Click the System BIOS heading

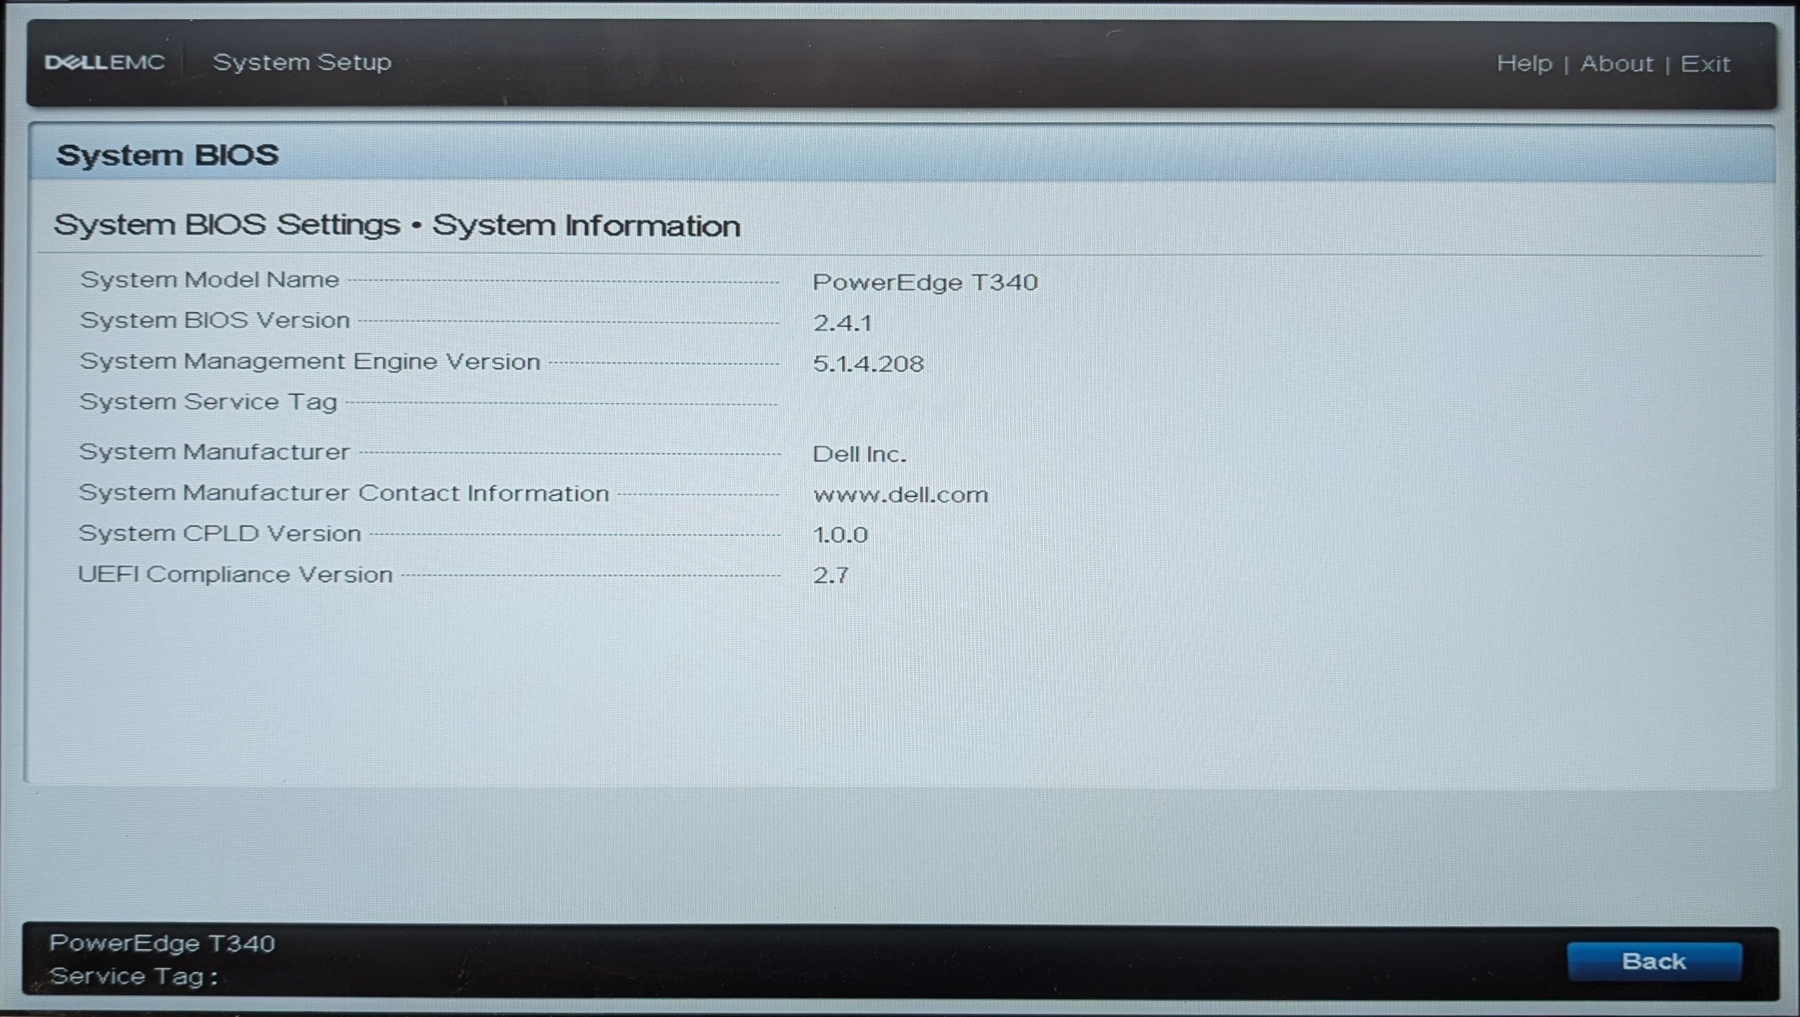coord(168,154)
